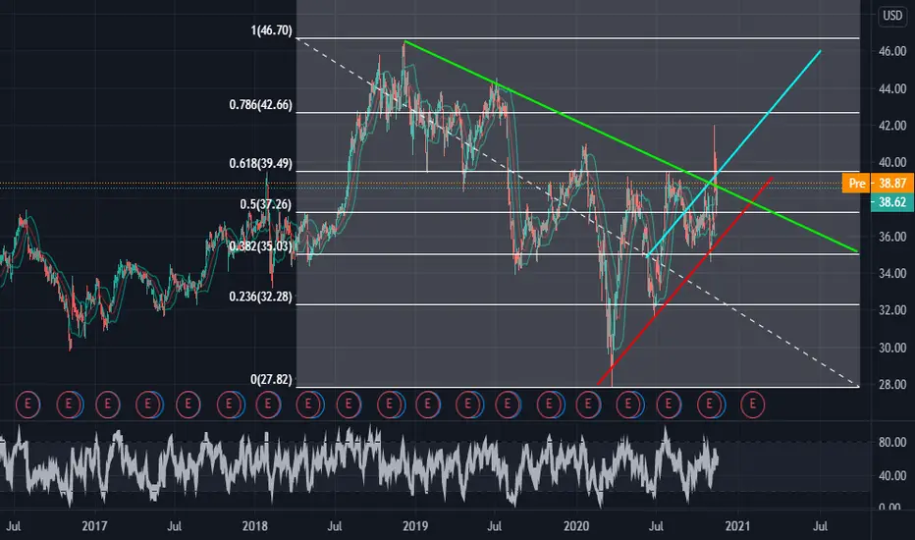
Task: Open the August 2018 earnings marker
Action: coord(349,404)
